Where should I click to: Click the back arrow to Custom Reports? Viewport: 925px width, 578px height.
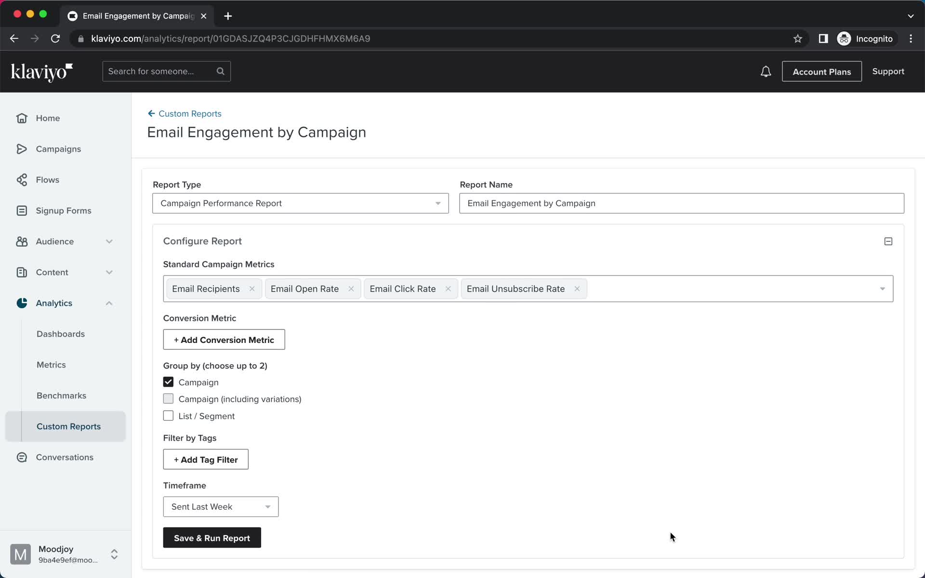(151, 114)
